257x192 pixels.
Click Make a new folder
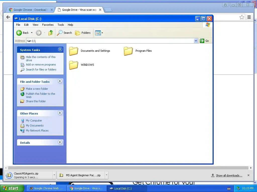pos(37,89)
